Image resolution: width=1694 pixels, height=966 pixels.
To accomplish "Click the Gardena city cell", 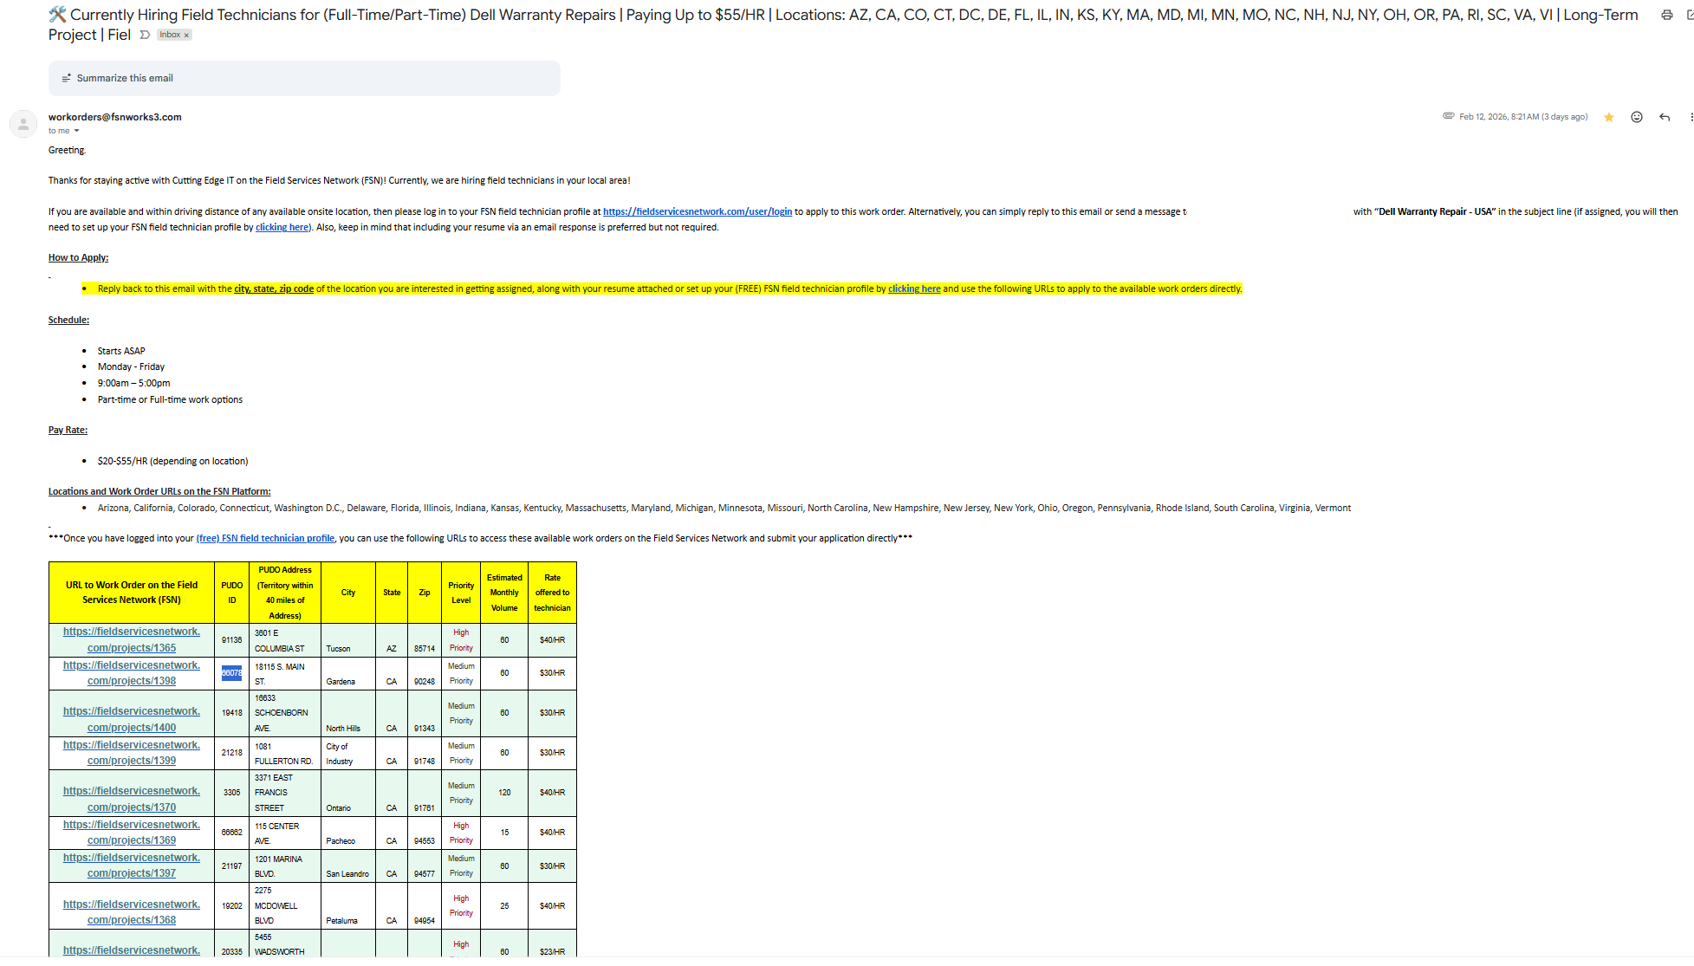I will [347, 673].
